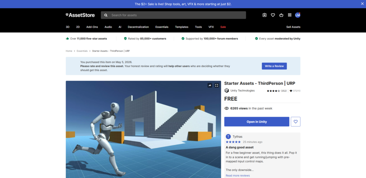Open the favorites heart icon in header
This screenshot has height=178, width=366.
[273, 15]
